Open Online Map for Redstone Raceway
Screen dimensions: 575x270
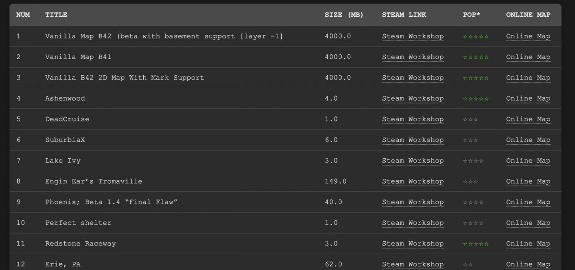pos(528,244)
